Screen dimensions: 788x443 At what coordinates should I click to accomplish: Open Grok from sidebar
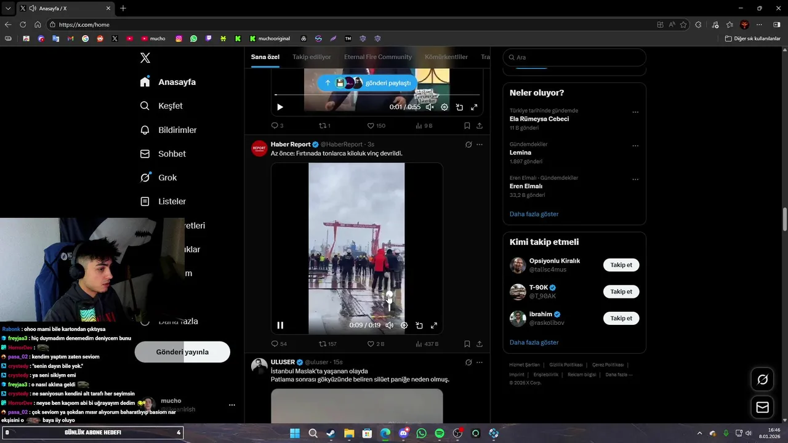158,177
